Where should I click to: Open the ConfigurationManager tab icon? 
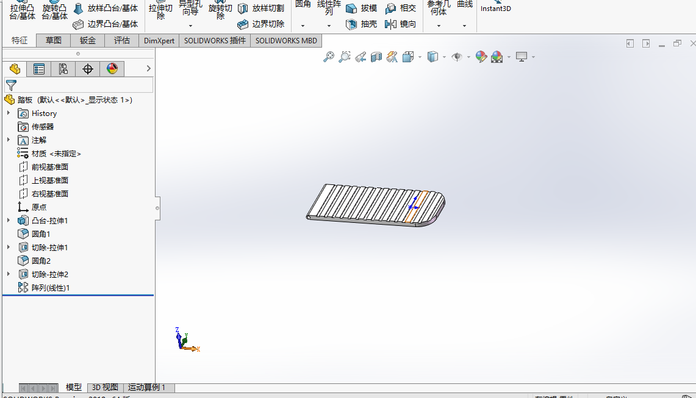[63, 69]
